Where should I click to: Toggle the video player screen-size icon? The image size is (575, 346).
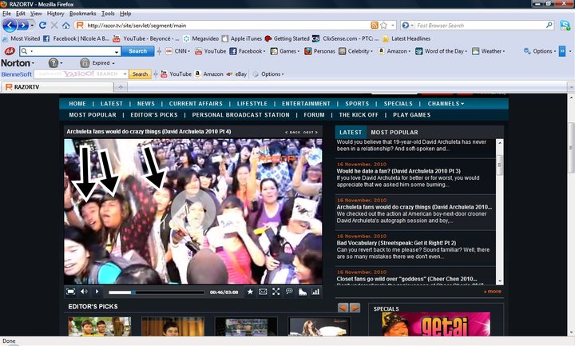click(x=70, y=292)
